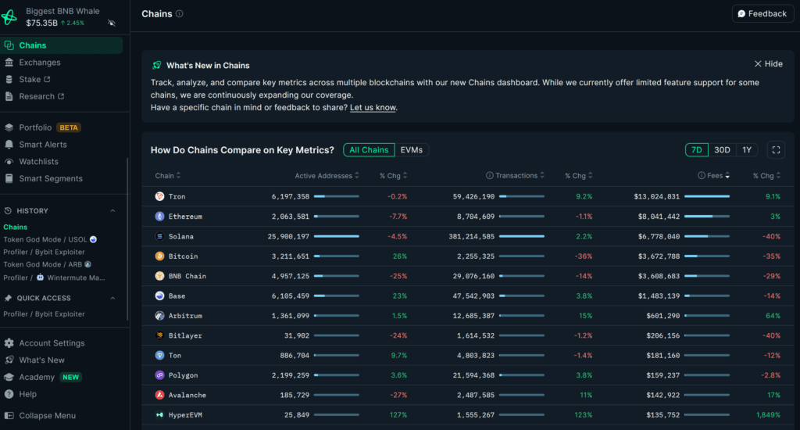
Task: Follow the 'Let us know' link
Action: tap(373, 107)
